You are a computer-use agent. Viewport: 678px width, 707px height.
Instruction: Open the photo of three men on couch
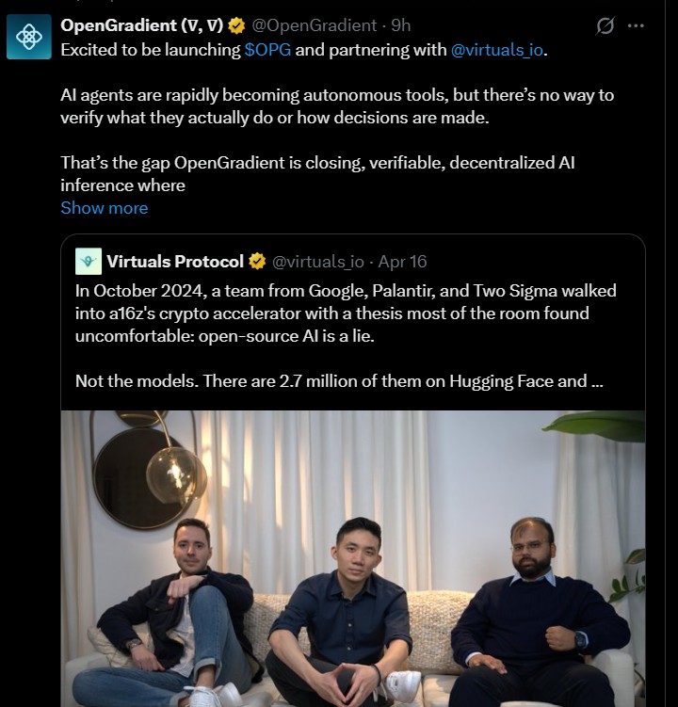click(x=352, y=557)
